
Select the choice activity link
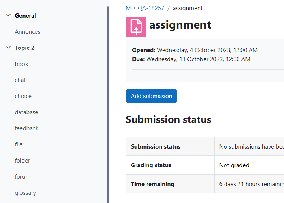(x=23, y=96)
